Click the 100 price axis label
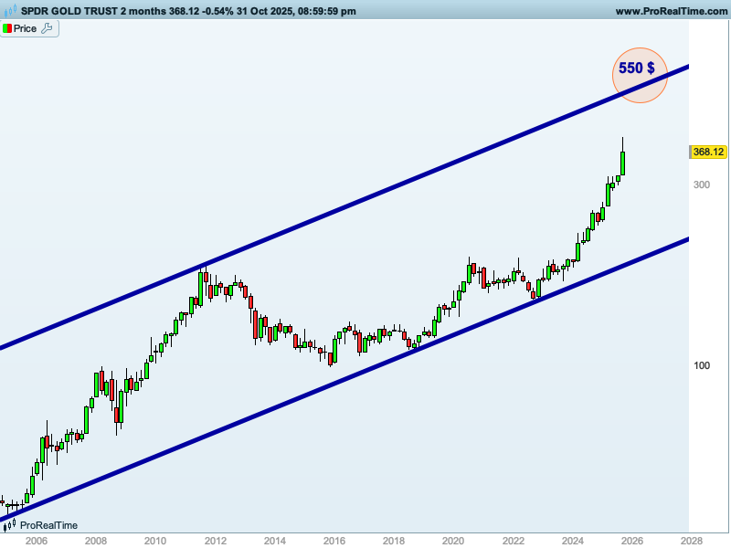 [702, 365]
